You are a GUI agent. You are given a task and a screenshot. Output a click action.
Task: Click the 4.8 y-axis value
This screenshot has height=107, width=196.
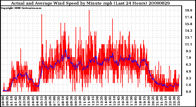tap(189, 71)
